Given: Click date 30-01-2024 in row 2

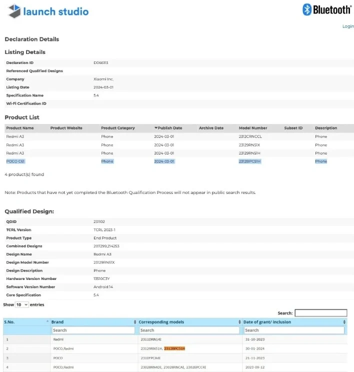Looking at the screenshot, I should [x=255, y=349].
